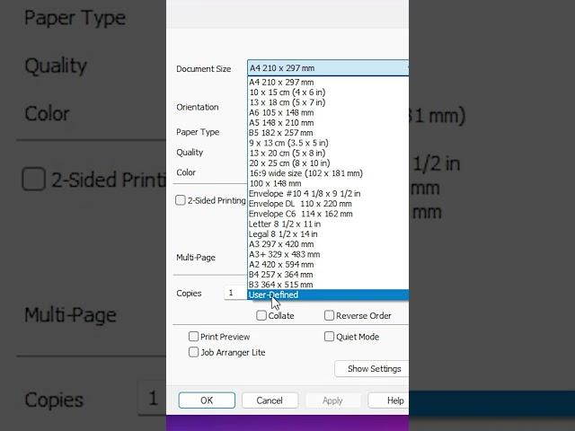Select B5 182 x 257 mm size
This screenshot has height=431, width=575.
[328, 133]
